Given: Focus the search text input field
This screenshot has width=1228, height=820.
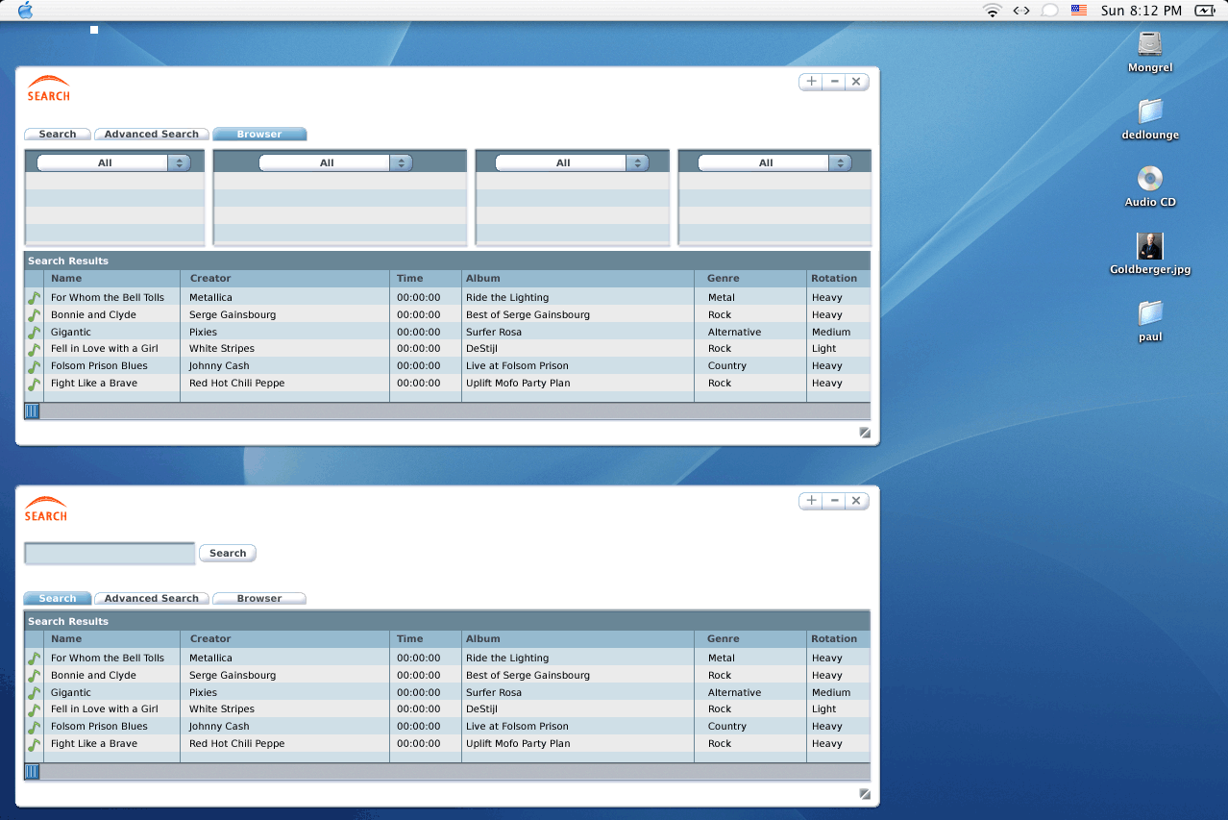Looking at the screenshot, I should (110, 554).
